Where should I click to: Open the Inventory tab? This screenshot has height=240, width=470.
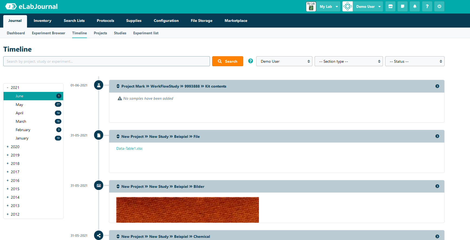point(42,21)
